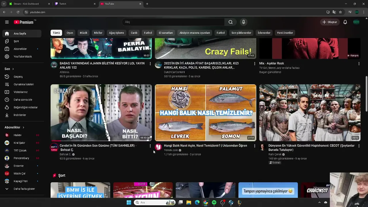Select the Oyun filter chip

(x=70, y=33)
